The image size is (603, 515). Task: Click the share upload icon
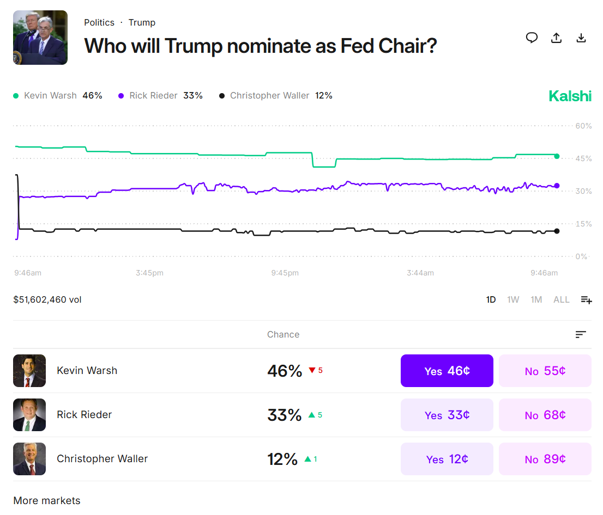coord(556,38)
